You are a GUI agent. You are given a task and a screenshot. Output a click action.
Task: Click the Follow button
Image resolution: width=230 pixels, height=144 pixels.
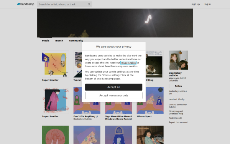tap(178, 86)
